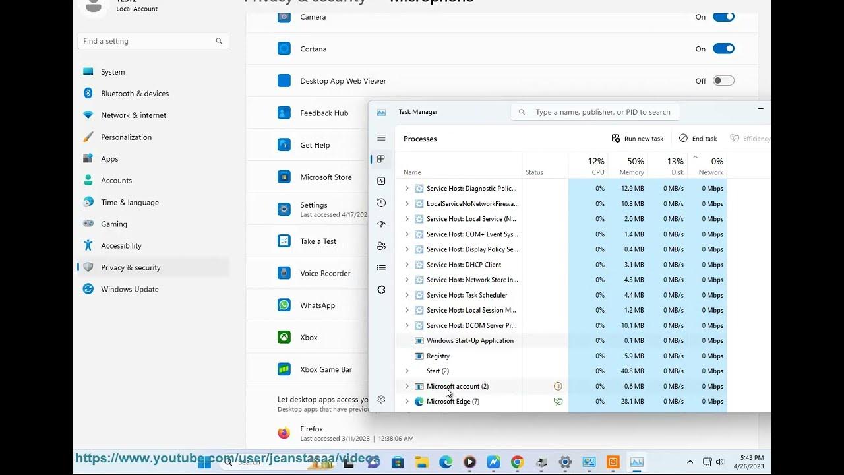The height and width of the screenshot is (475, 844).
Task: Show hidden icons tray chevron
Action: click(x=690, y=462)
